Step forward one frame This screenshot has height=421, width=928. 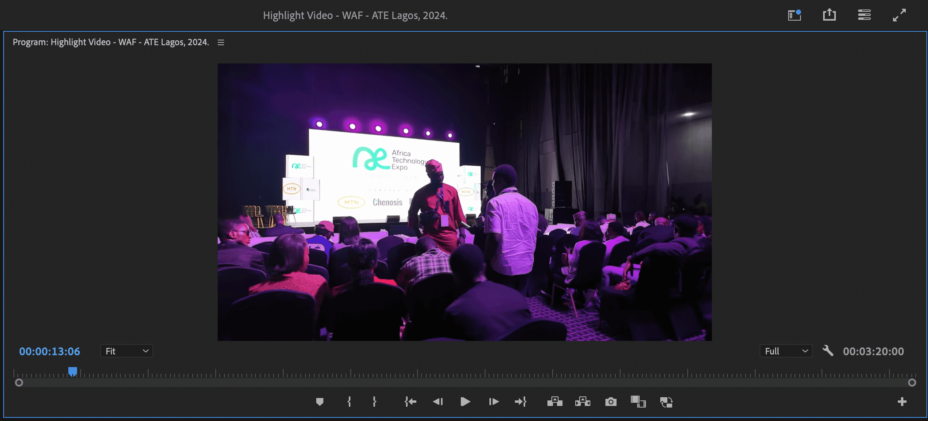click(x=493, y=402)
